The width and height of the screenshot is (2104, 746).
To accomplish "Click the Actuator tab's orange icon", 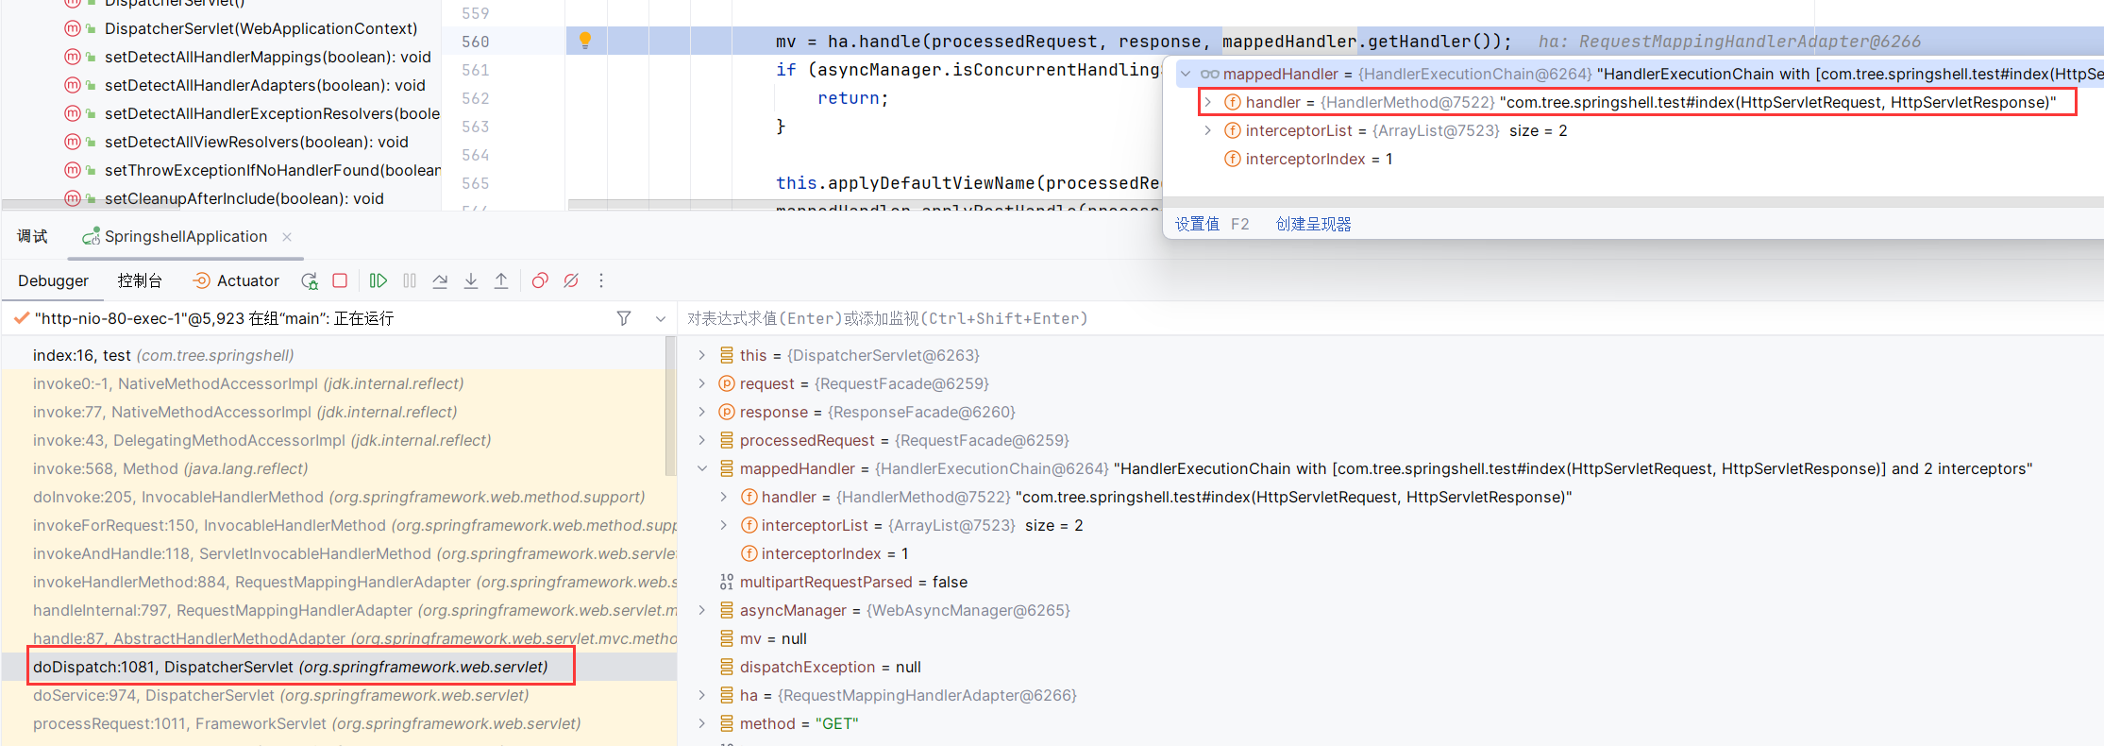I will (x=201, y=280).
